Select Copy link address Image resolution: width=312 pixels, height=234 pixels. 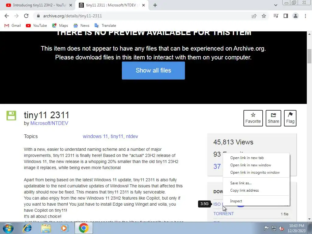tap(256, 190)
